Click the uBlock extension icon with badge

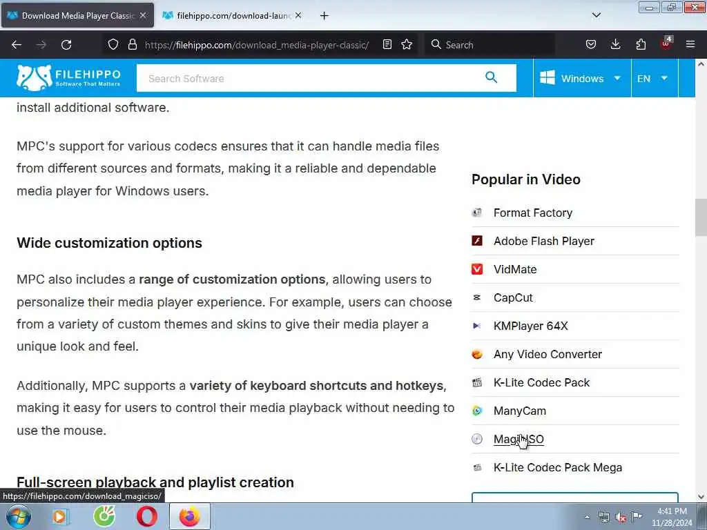[x=666, y=43]
